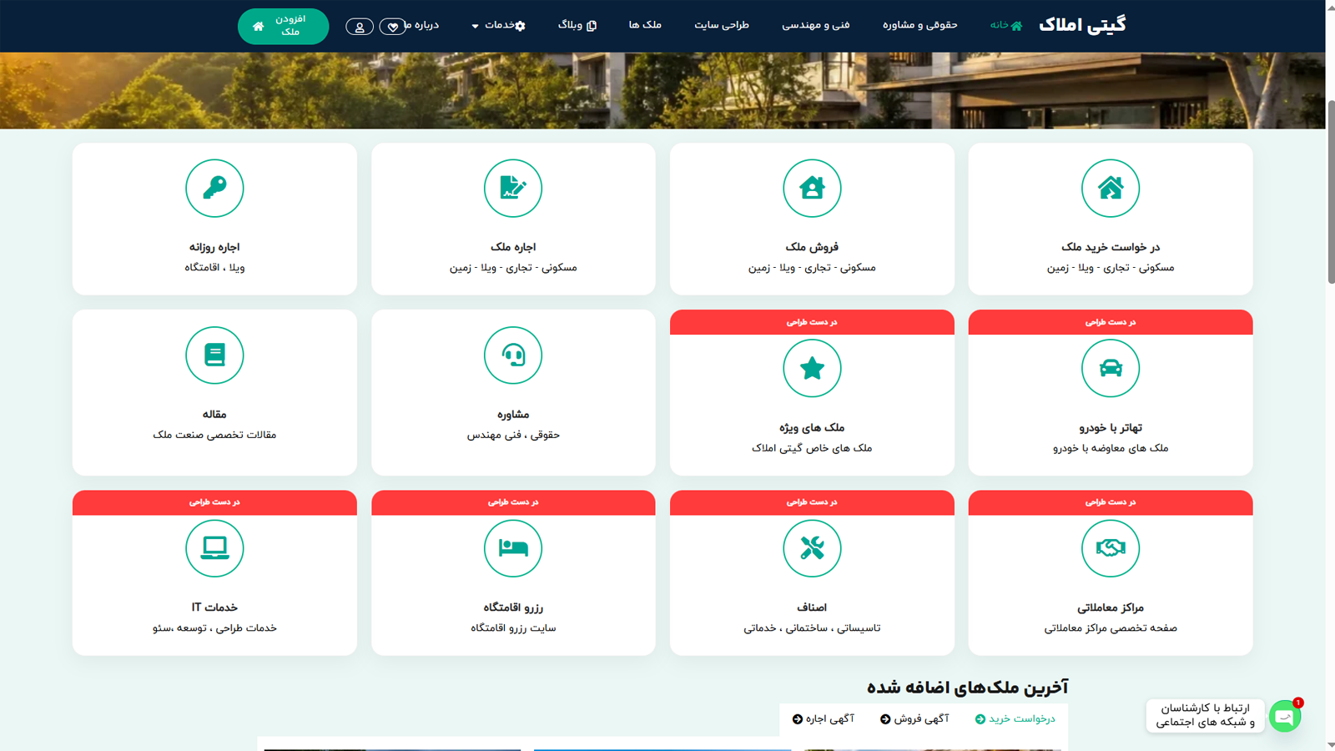
Task: Click the document icon beside وبلاگ
Action: [592, 26]
